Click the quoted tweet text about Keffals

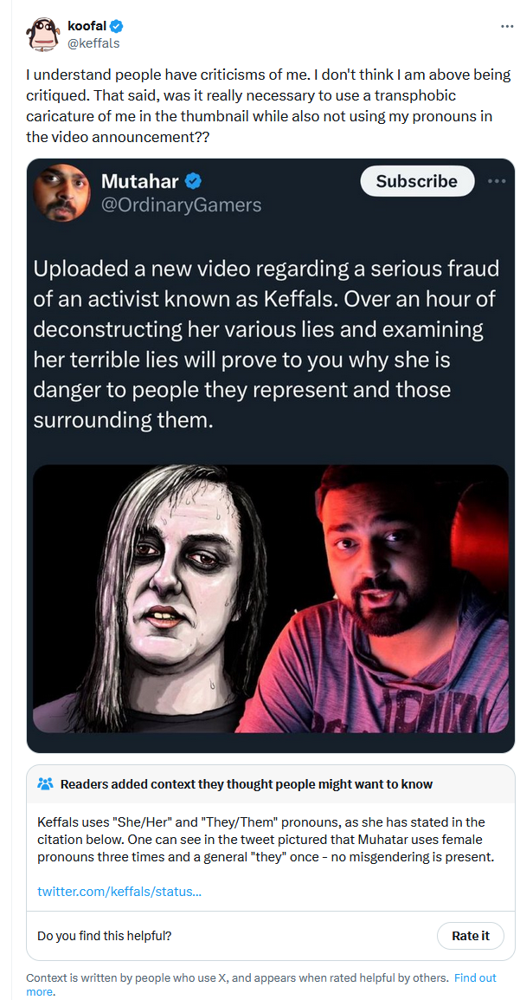[266, 344]
